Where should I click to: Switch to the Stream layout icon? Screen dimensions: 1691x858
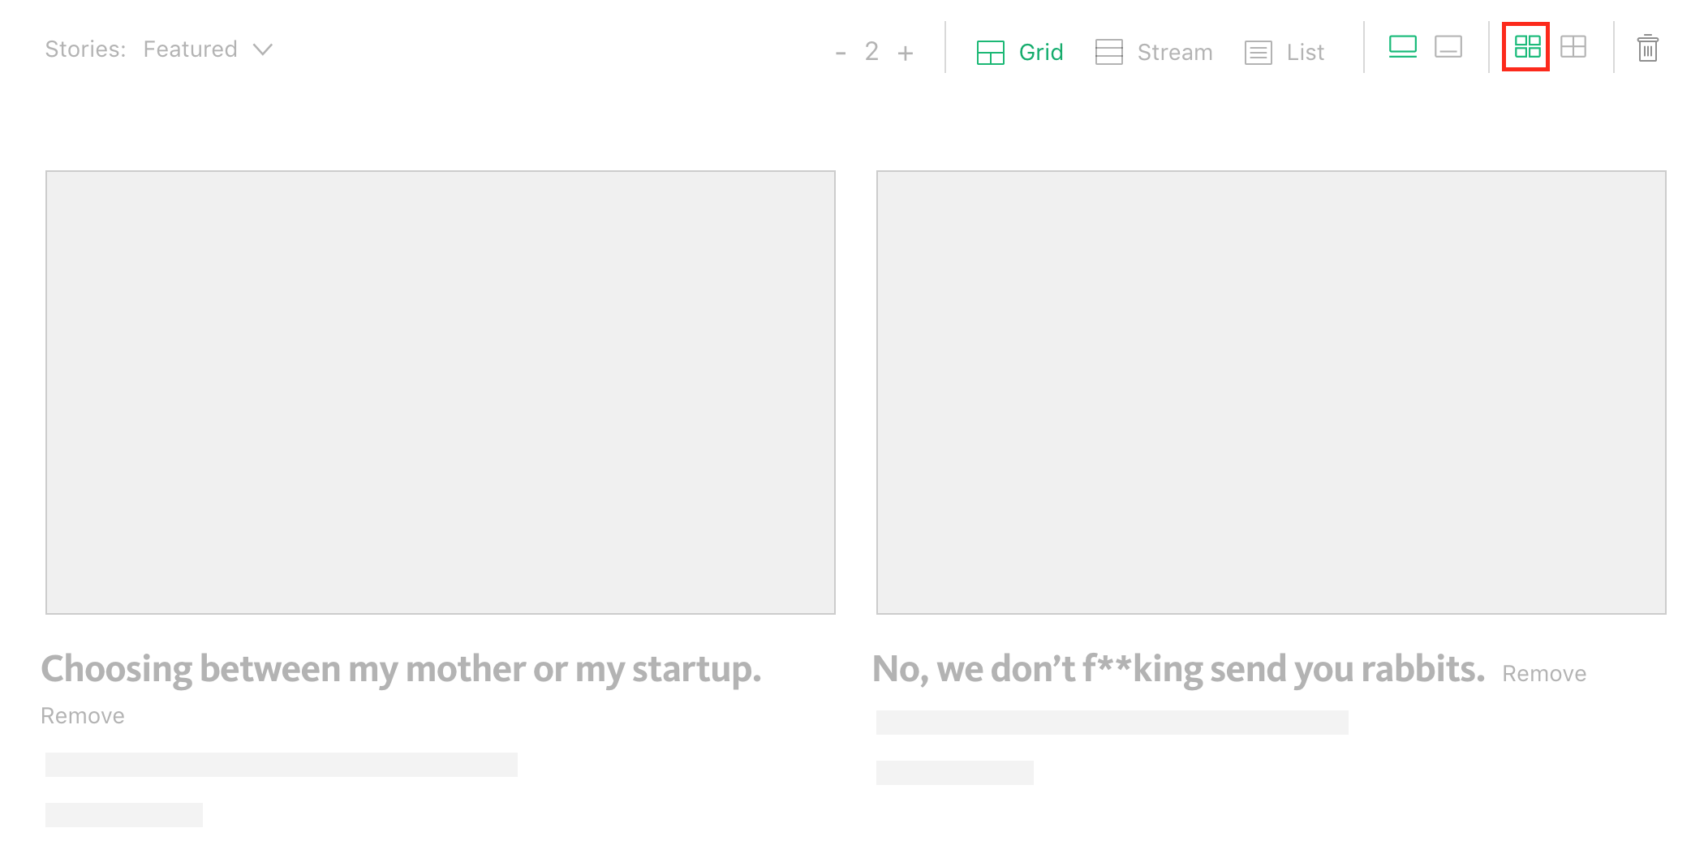(x=1108, y=52)
